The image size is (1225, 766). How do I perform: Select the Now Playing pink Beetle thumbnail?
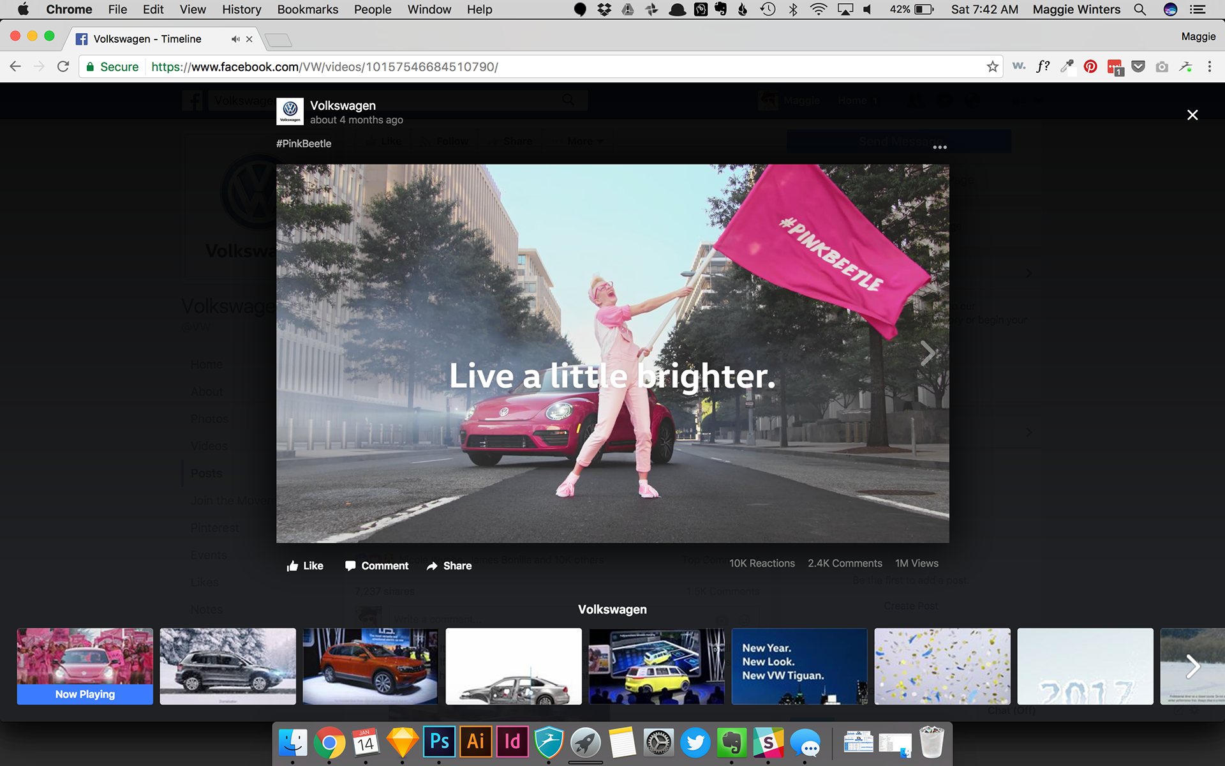85,666
